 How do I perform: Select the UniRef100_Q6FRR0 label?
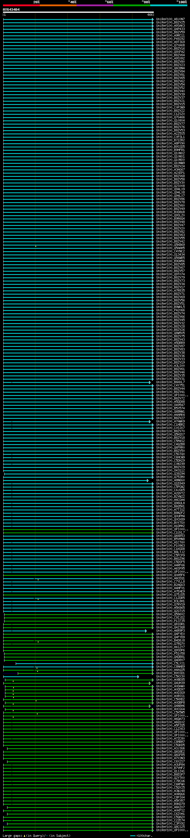(170, 447)
